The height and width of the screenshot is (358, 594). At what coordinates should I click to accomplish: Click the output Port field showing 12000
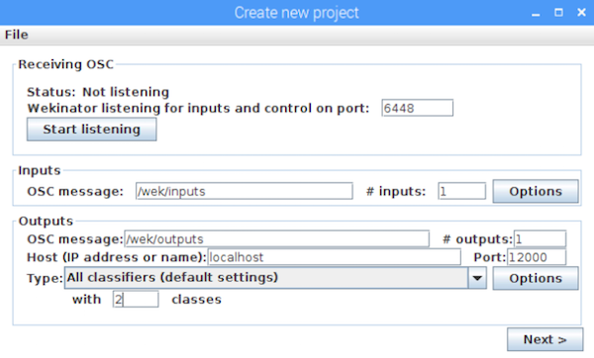click(537, 257)
